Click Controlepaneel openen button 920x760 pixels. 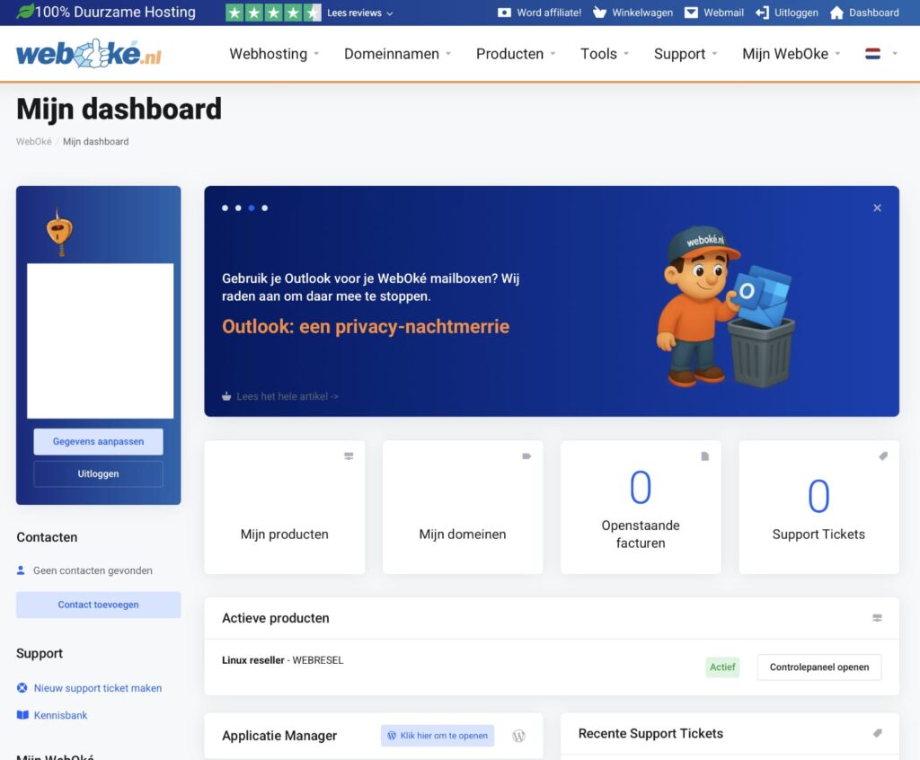pos(818,667)
